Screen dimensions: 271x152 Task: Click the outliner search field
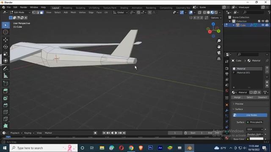(254, 12)
